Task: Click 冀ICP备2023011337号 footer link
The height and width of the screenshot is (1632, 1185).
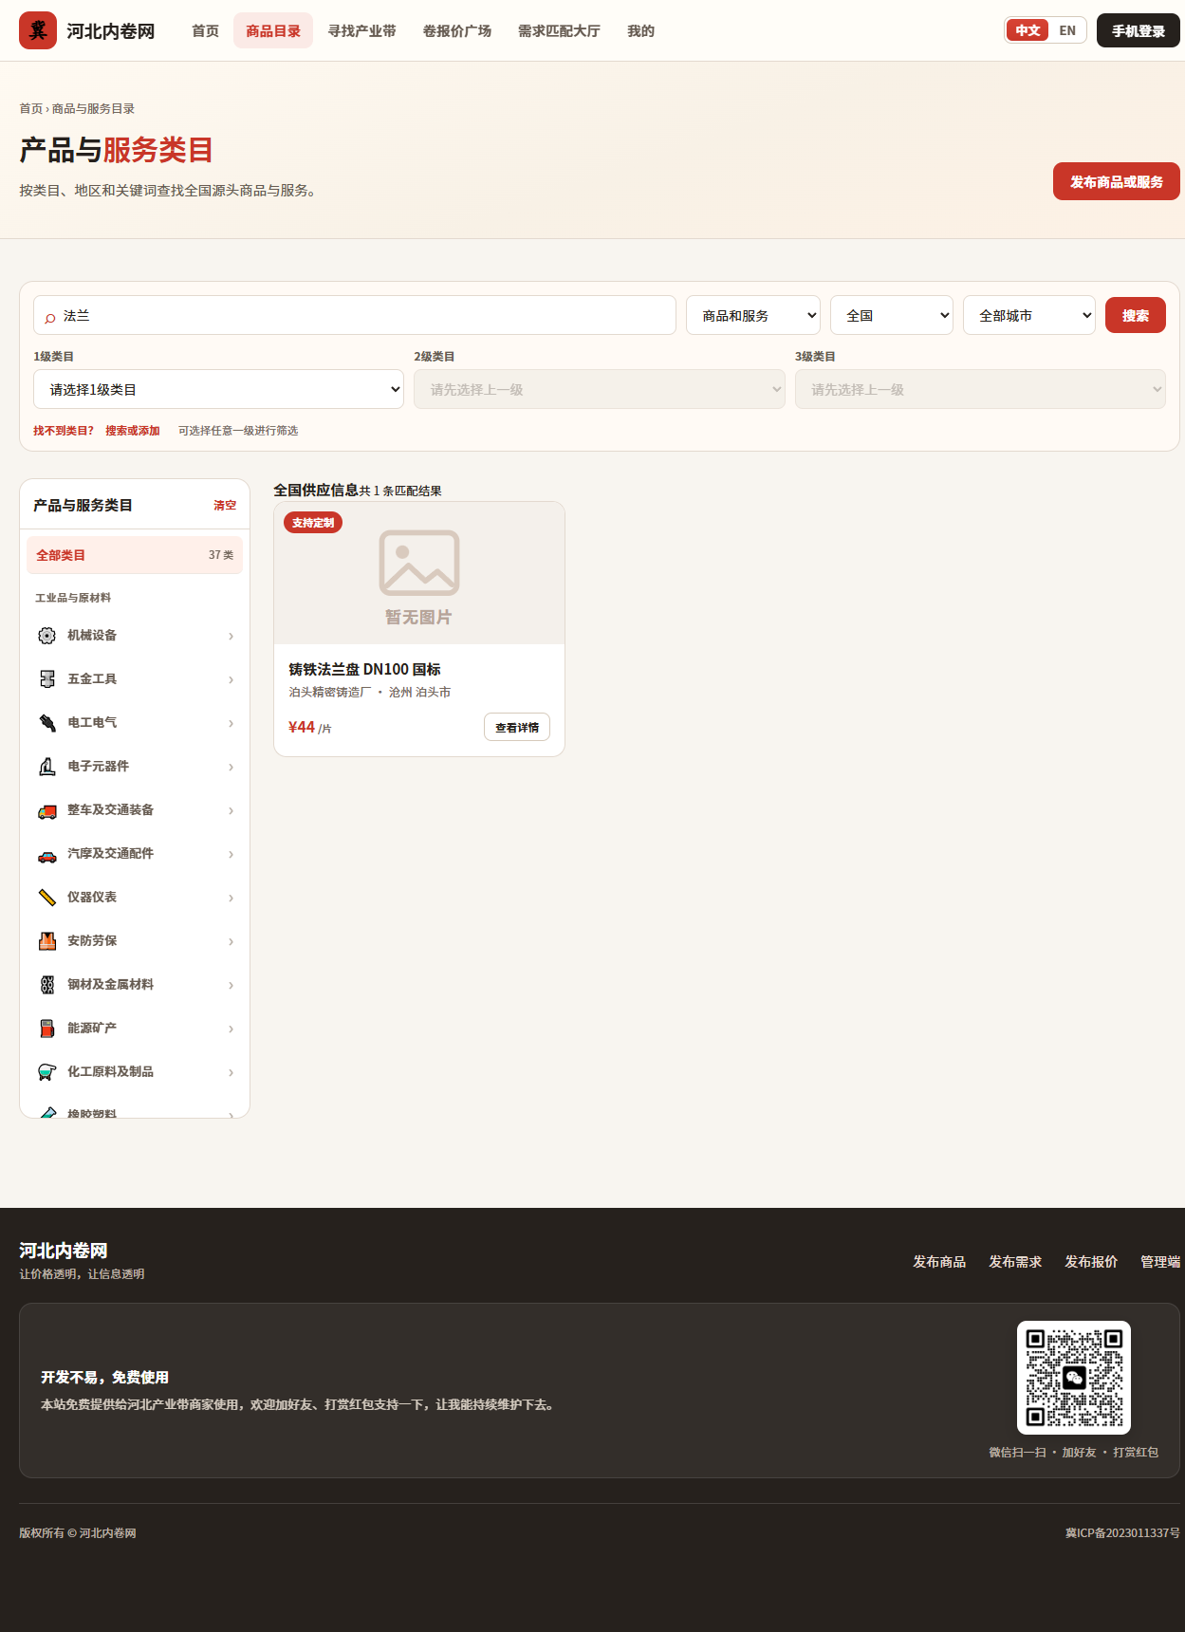Action: click(1122, 1532)
